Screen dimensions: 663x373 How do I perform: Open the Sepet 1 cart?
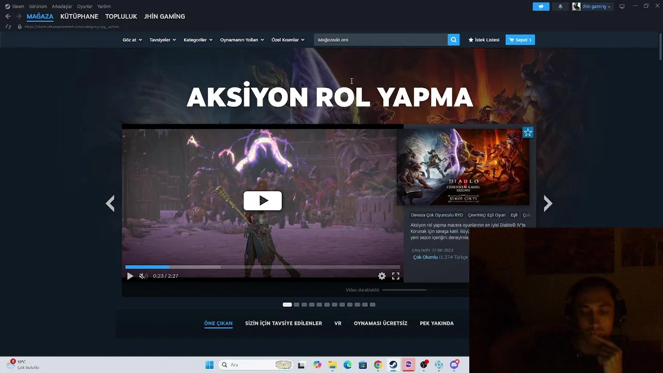[520, 40]
